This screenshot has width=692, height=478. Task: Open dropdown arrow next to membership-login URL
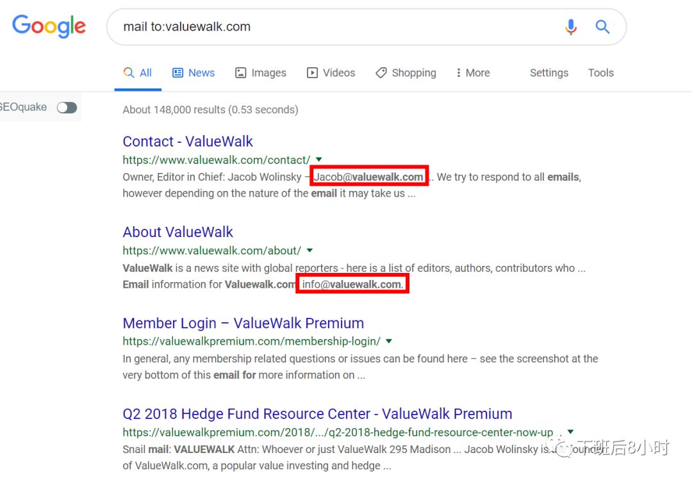(x=389, y=341)
